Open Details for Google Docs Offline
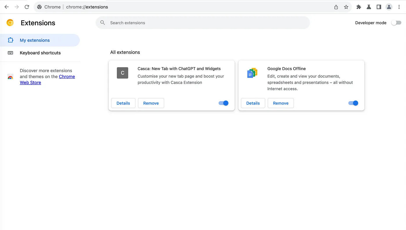The image size is (406, 230). (253, 103)
